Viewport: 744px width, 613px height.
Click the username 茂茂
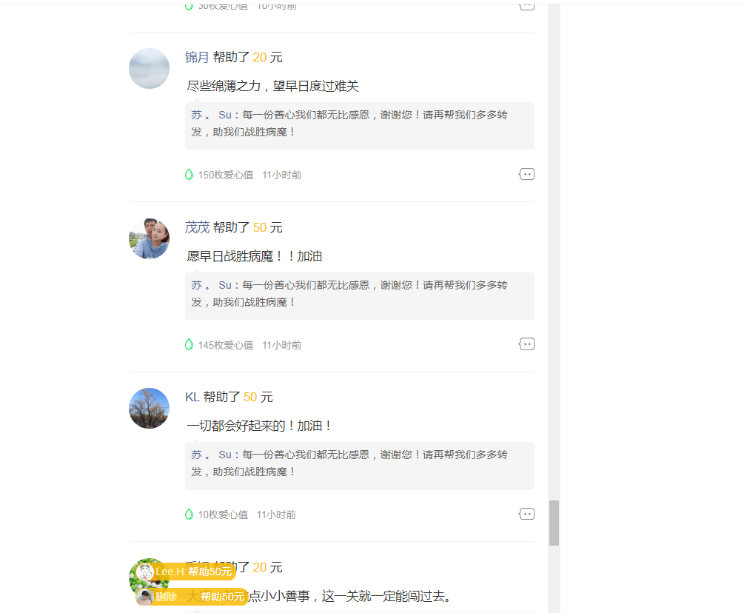point(197,227)
